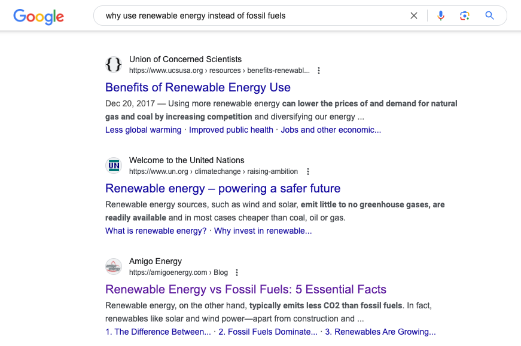Open the three-dot menu for the Amigo Energy result
521x346 pixels.
coord(237,272)
